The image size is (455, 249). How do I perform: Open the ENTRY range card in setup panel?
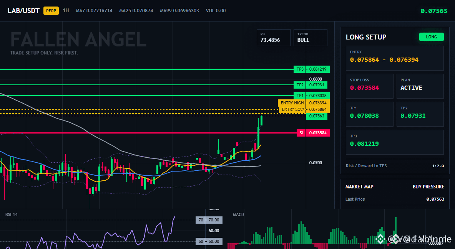pos(395,58)
